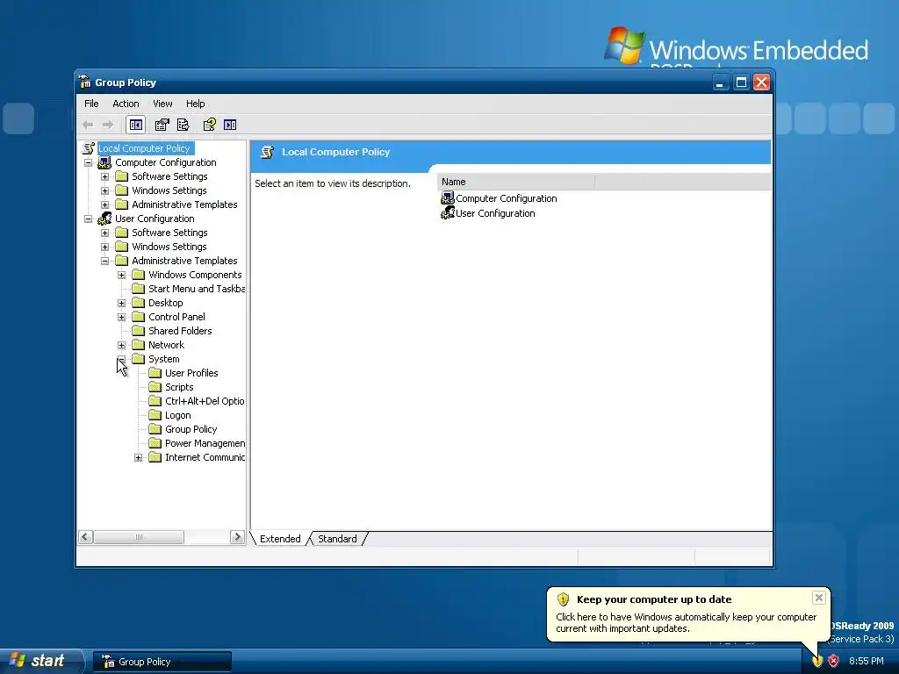The height and width of the screenshot is (674, 899).
Task: Expand Software Settings under Computer Configuration
Action: (105, 176)
